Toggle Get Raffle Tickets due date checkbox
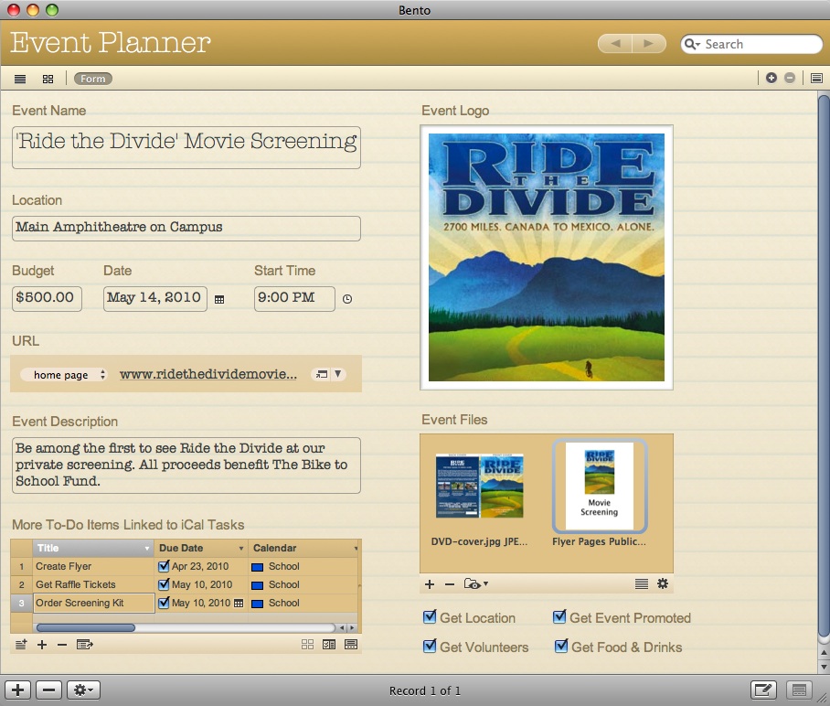Image resolution: width=830 pixels, height=706 pixels. (164, 584)
